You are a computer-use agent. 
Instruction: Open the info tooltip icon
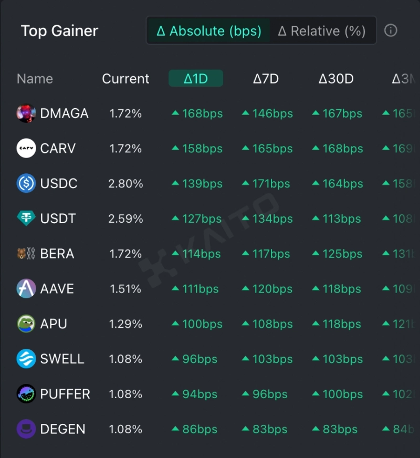[391, 30]
